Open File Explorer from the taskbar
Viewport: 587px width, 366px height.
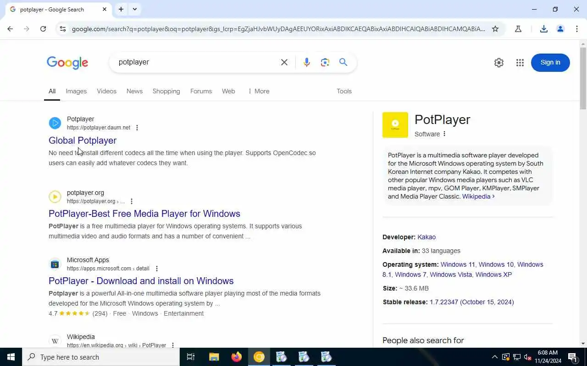[x=214, y=357]
